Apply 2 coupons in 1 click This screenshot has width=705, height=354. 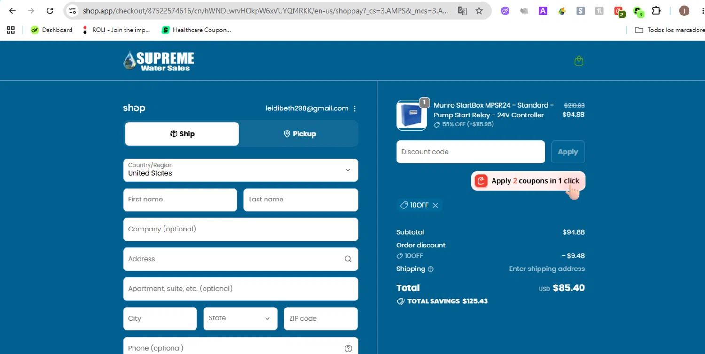[x=528, y=181]
